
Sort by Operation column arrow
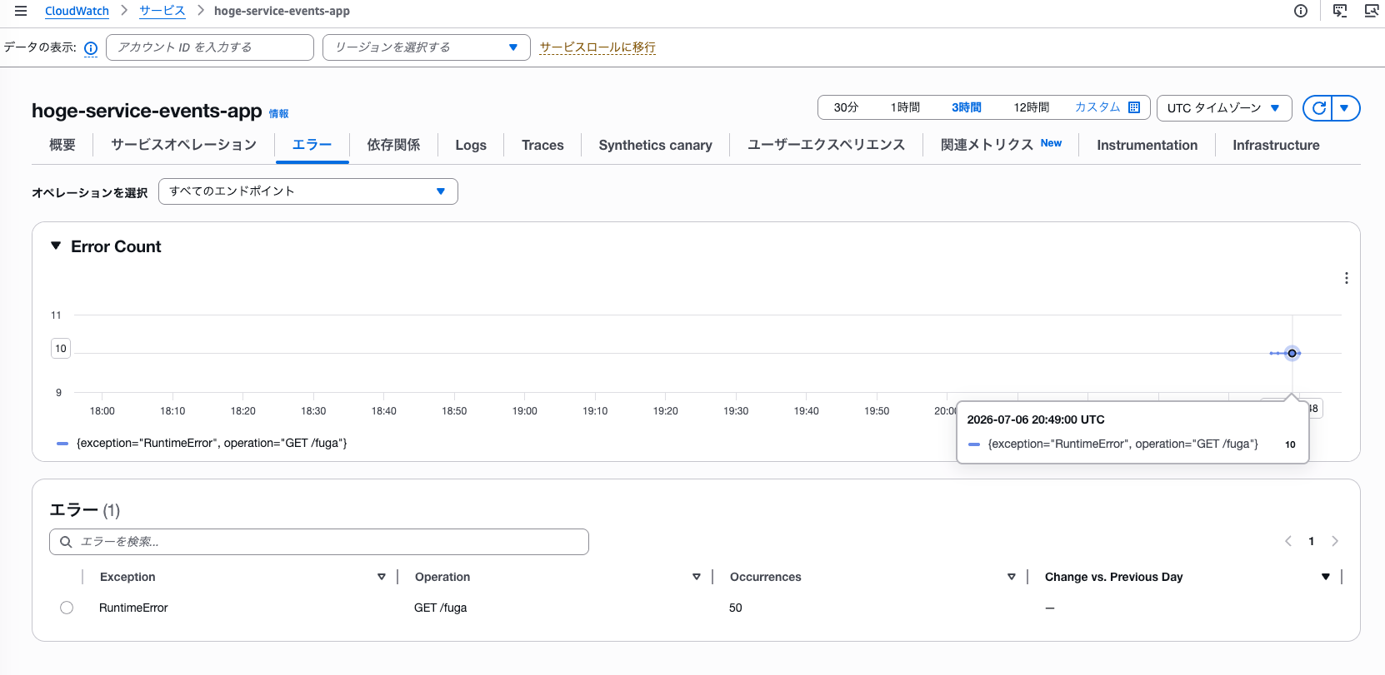tap(697, 577)
